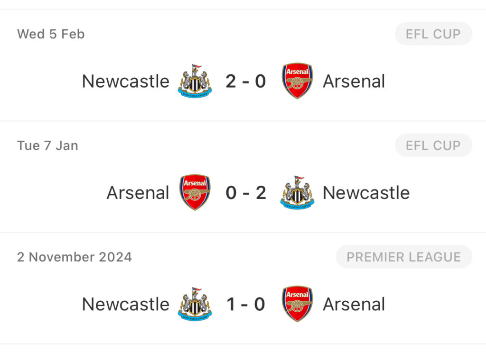Select the PREMIER LEAGUE competition badge
The width and height of the screenshot is (486, 352).
[404, 257]
